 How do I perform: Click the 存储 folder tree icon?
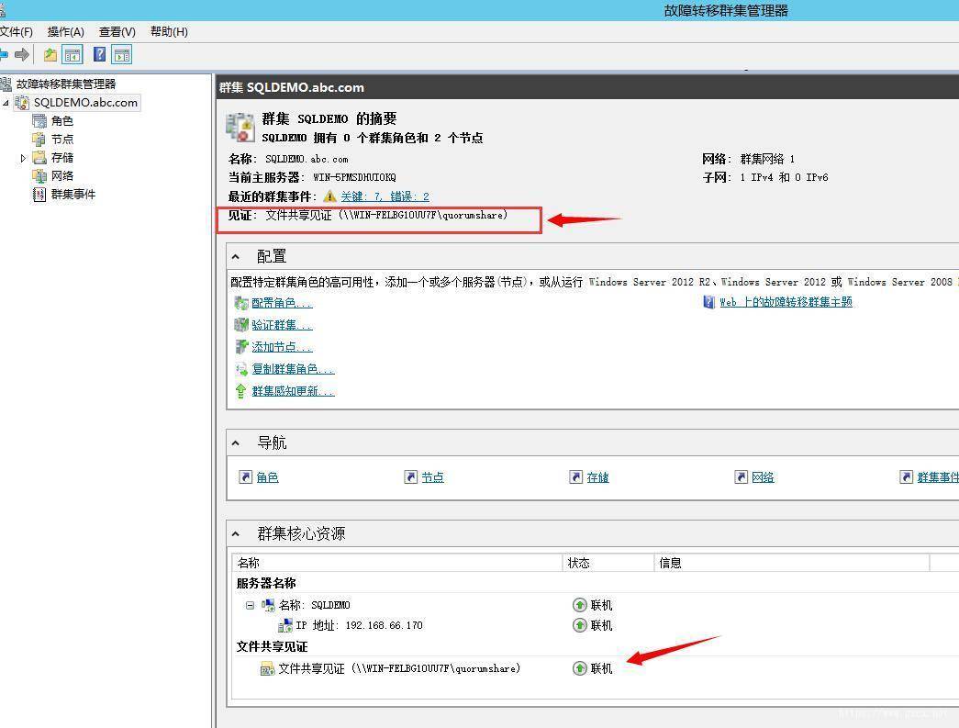(39, 157)
